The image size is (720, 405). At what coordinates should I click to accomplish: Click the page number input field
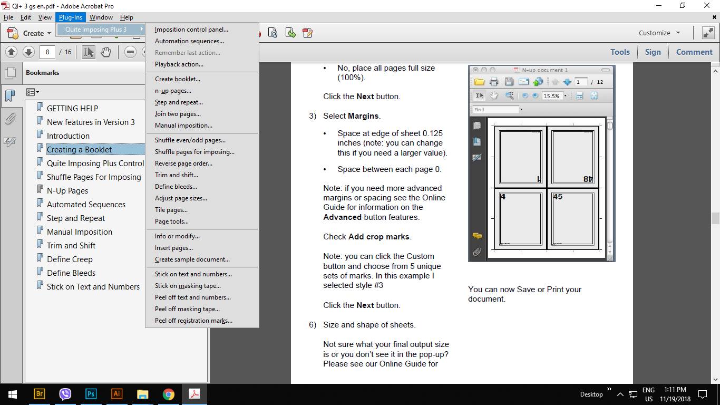(47, 52)
